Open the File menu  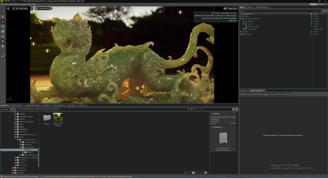point(2,4)
